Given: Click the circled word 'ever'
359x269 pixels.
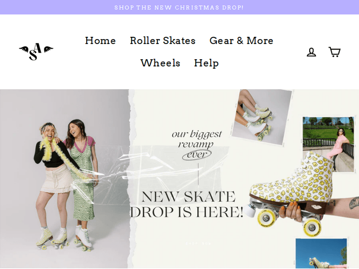Looking at the screenshot, I should (197, 155).
